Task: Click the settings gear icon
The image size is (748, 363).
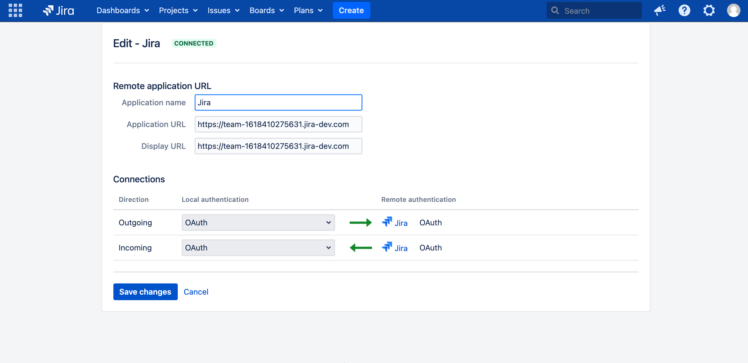Action: [x=709, y=10]
